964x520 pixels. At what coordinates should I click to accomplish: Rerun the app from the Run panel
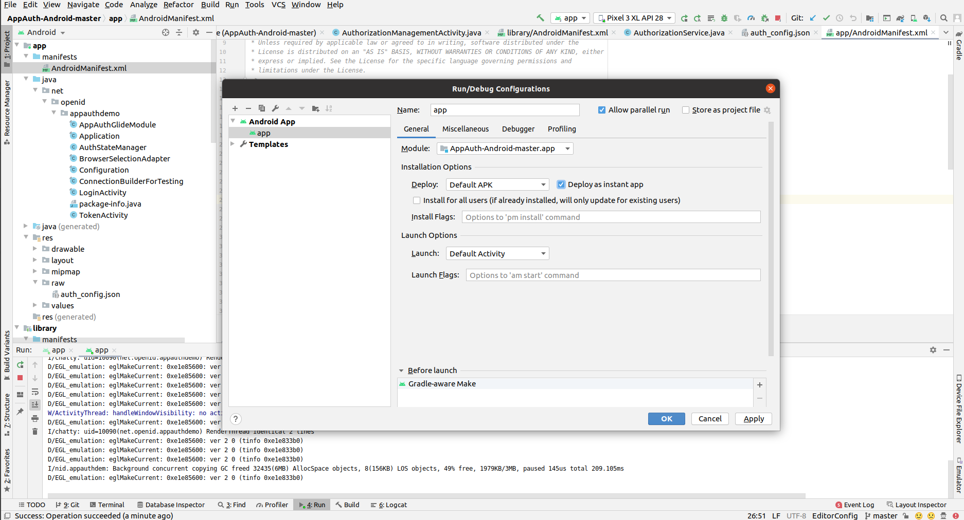(21, 365)
